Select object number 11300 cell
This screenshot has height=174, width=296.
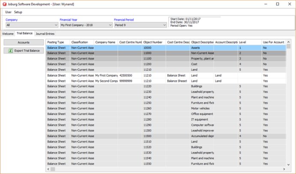click(154, 131)
